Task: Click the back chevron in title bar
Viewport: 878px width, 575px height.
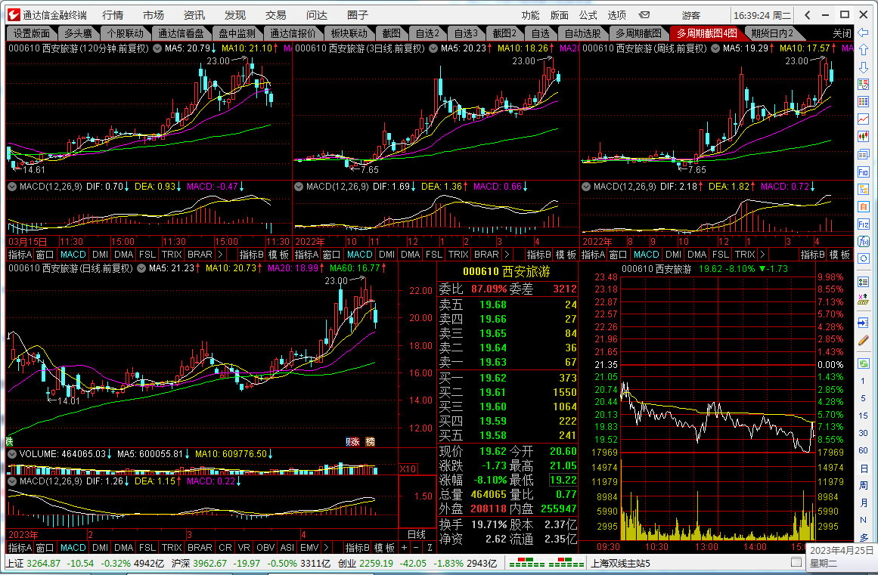Action: [807, 15]
